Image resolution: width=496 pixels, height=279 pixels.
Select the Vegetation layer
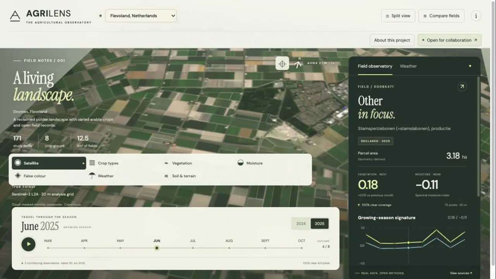click(198, 163)
